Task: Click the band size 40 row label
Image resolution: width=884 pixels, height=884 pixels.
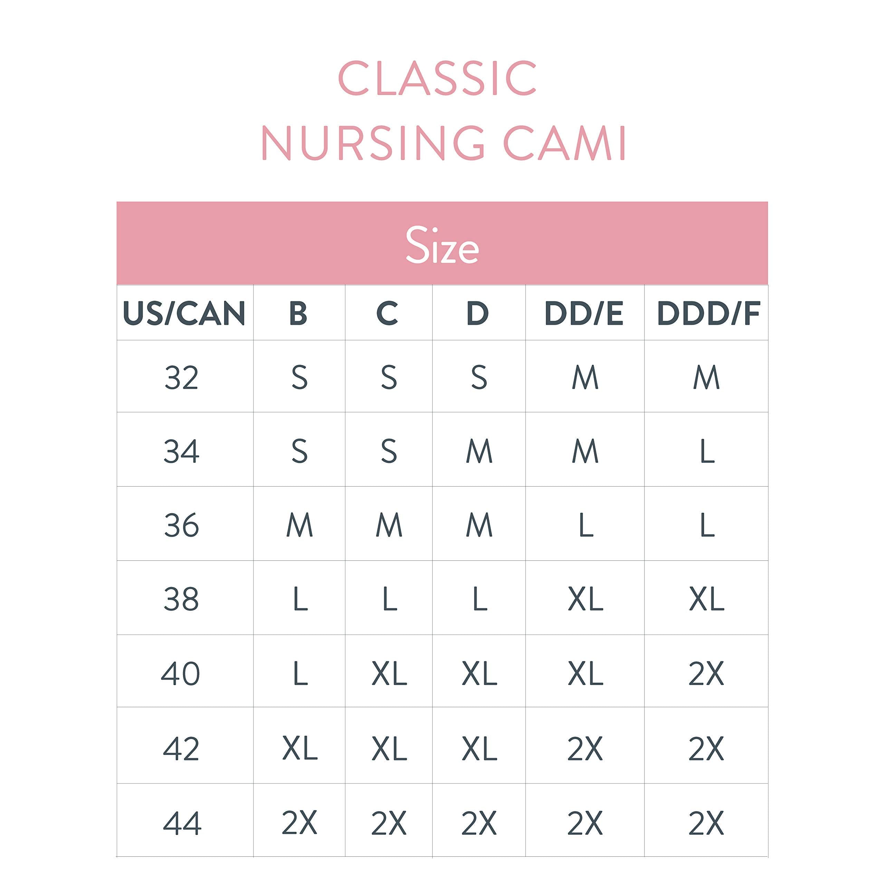Action: coord(181,673)
